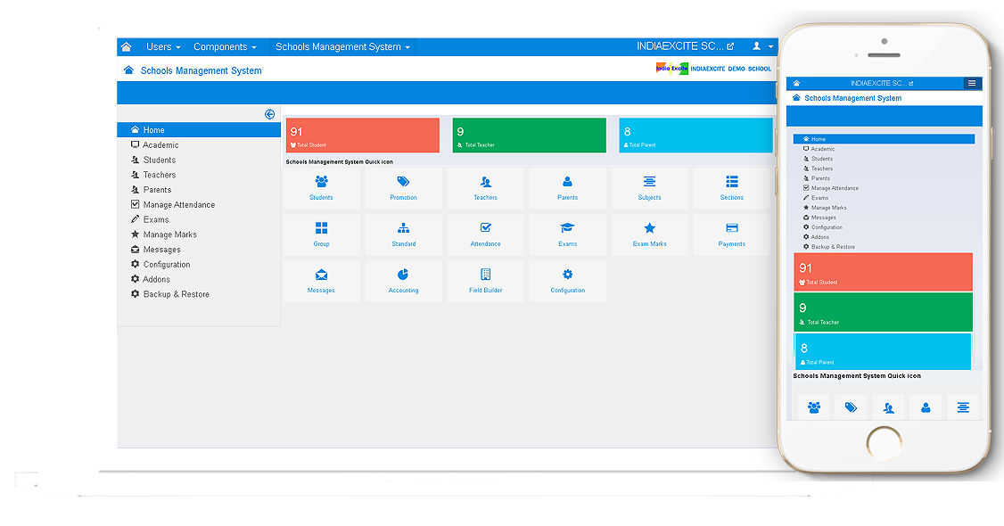Click the home icon in top navbar

126,47
